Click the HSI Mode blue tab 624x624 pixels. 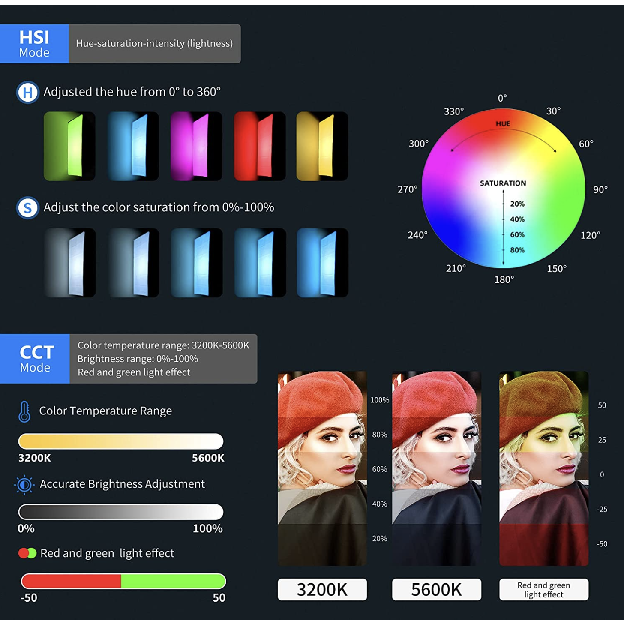34,44
